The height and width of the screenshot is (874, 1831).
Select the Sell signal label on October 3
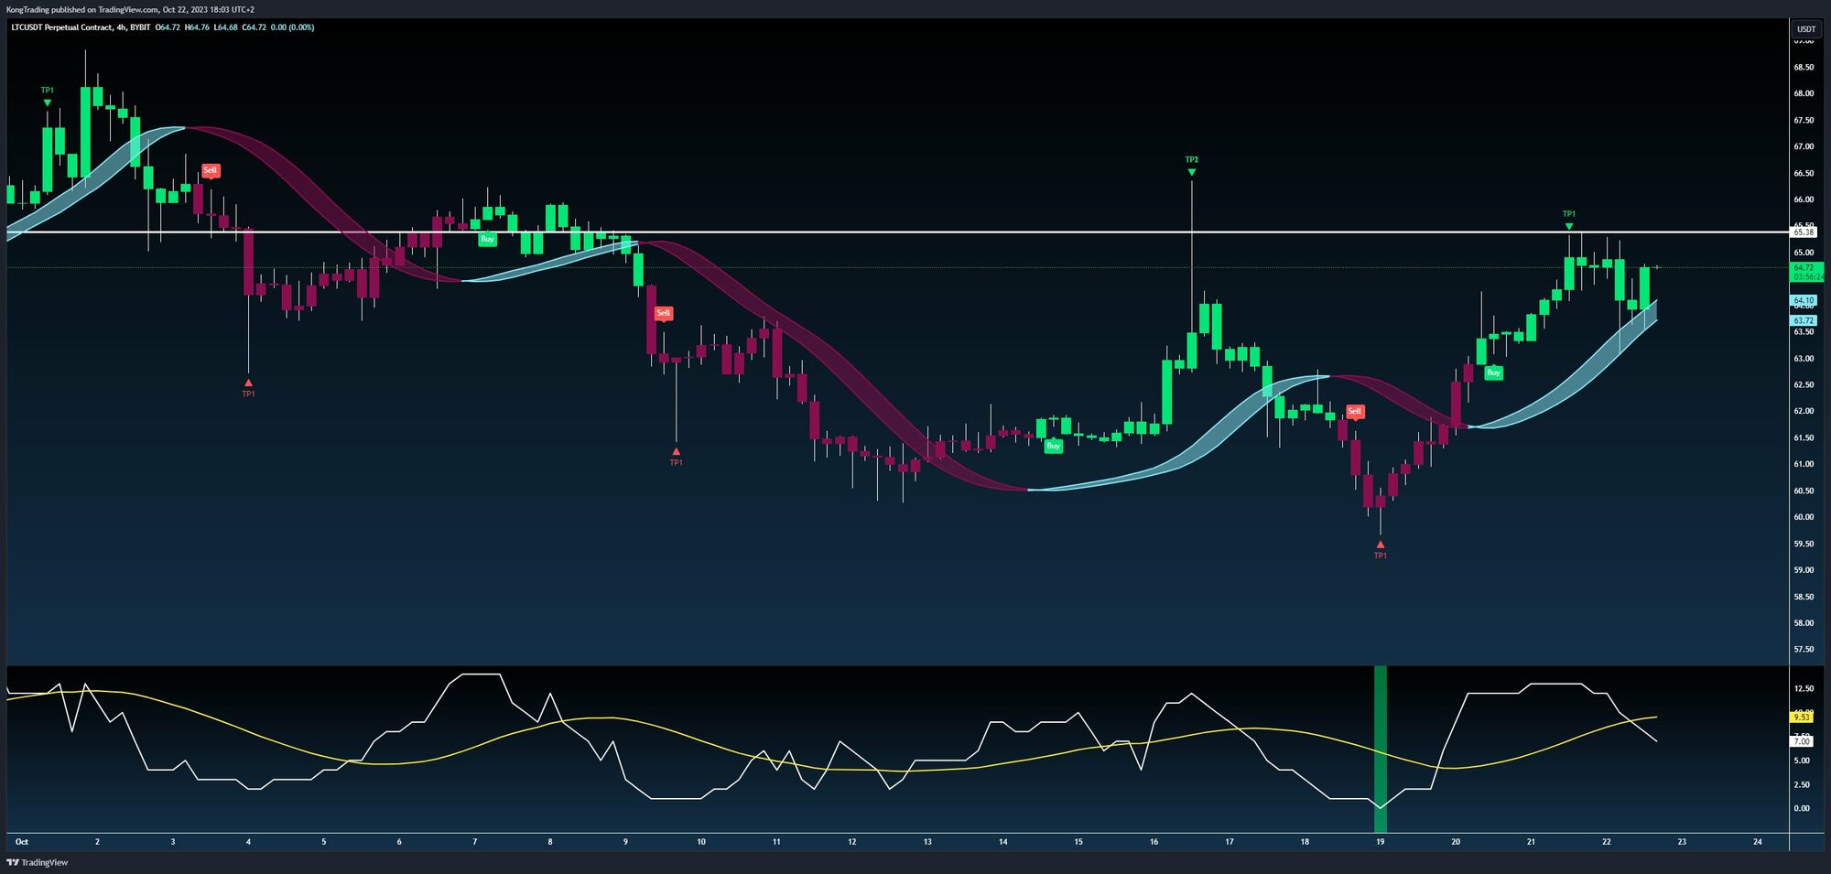pyautogui.click(x=211, y=170)
